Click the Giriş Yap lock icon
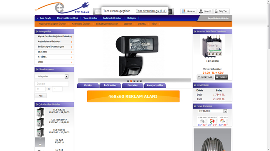 [x=216, y=11]
